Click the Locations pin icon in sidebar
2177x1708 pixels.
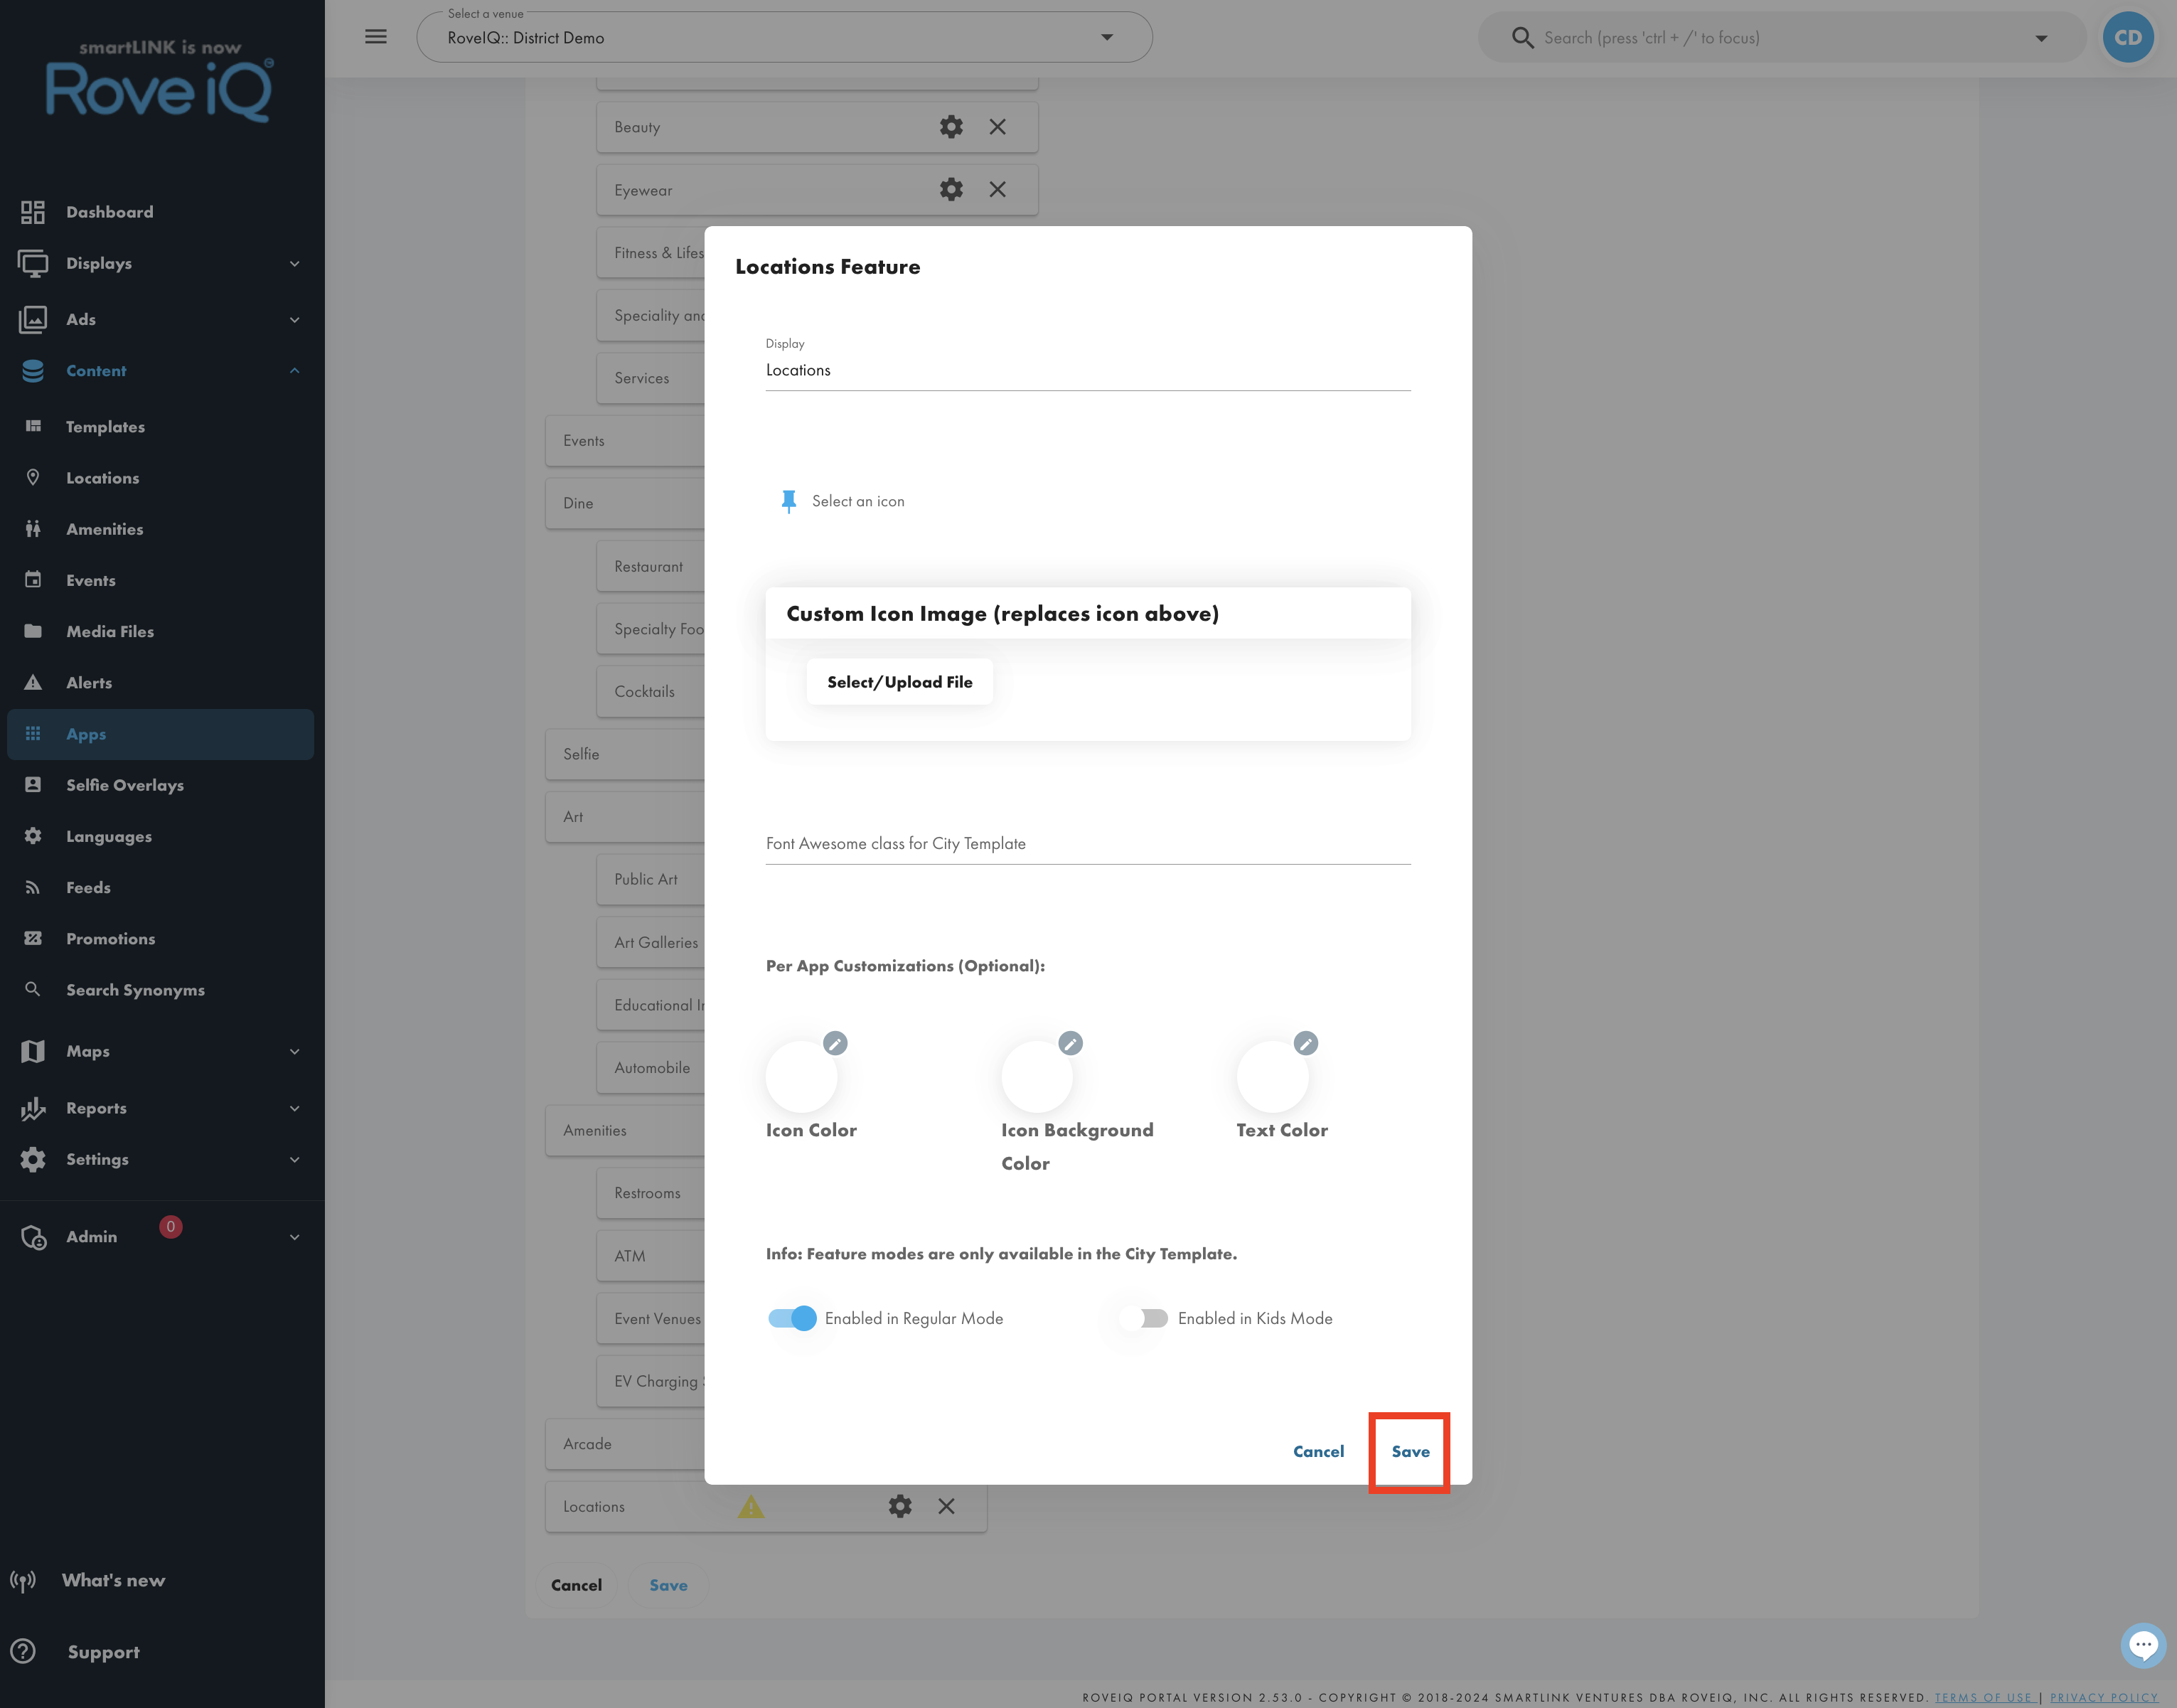(x=33, y=477)
